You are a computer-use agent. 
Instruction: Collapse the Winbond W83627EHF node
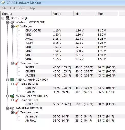point(7,22)
